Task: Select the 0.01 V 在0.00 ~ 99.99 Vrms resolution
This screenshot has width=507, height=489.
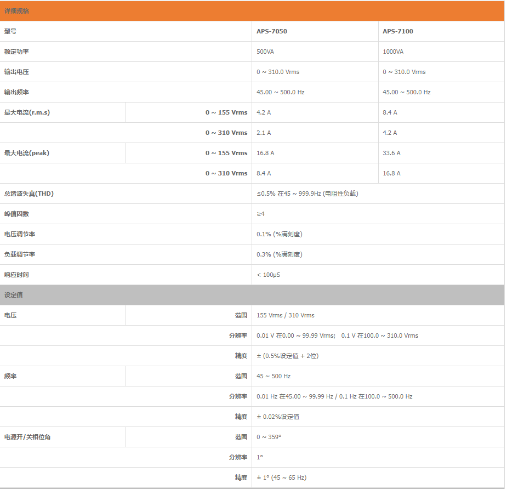Action: 296,336
